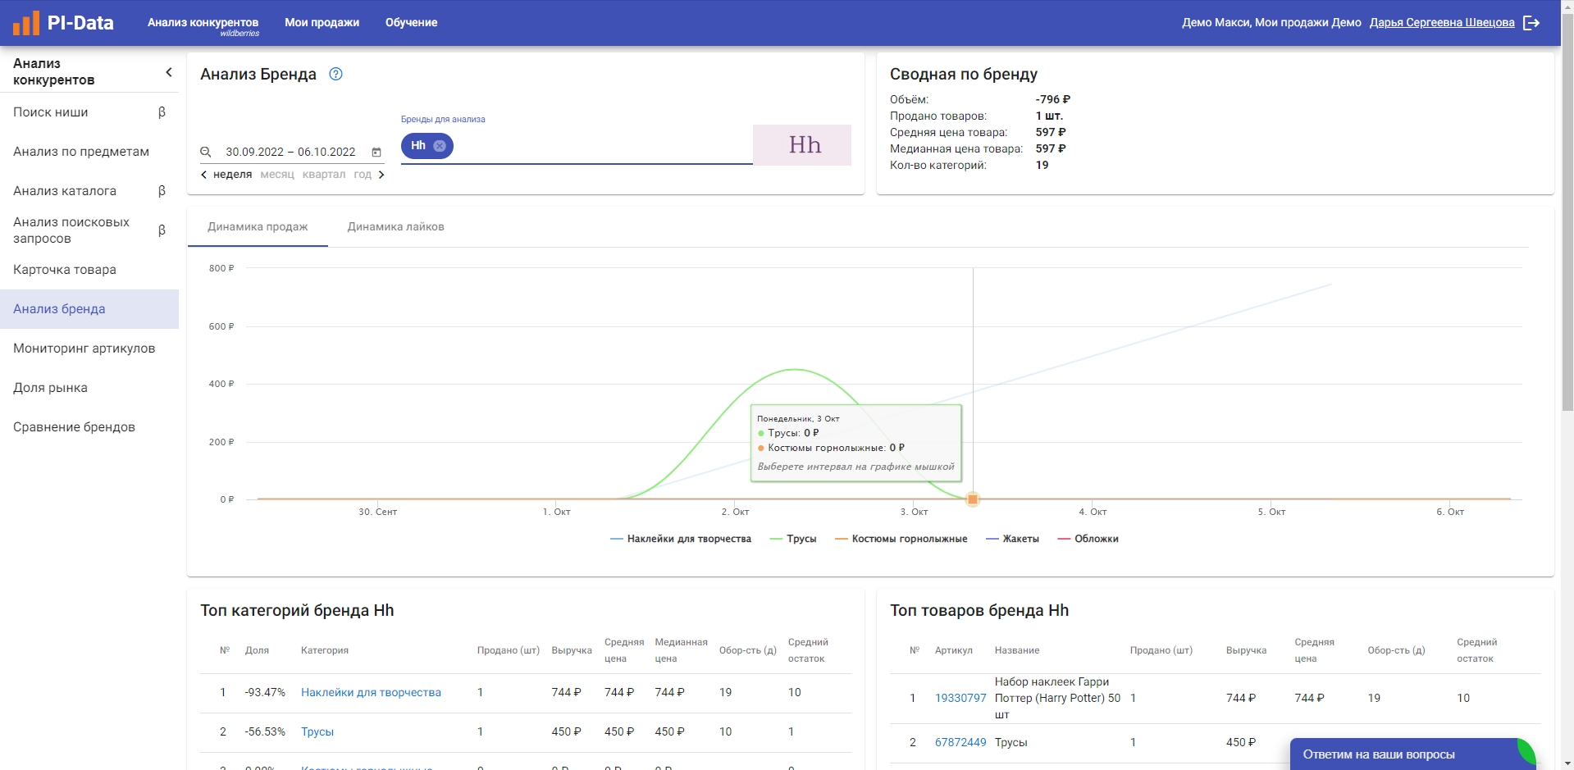
Task: Click the Hh brand logo thumbnail
Action: 802,145
